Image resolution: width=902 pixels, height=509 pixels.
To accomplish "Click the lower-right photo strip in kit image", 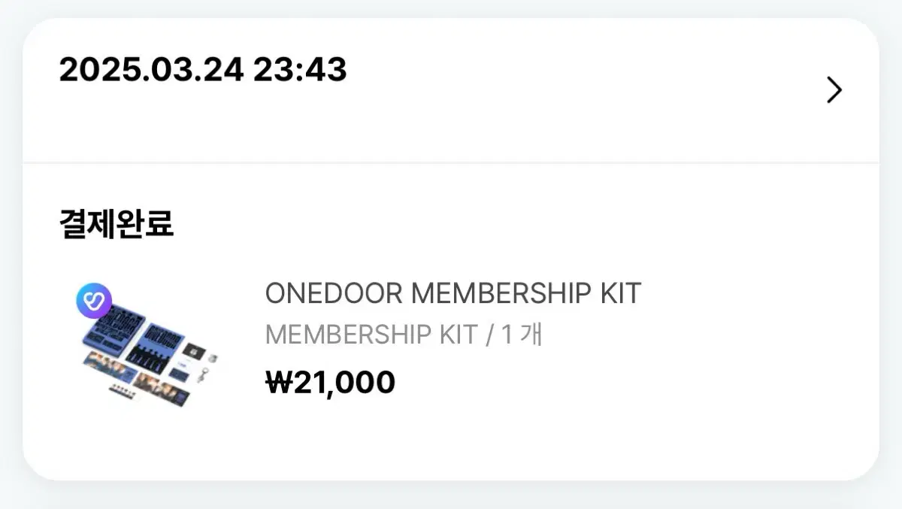I will [162, 389].
